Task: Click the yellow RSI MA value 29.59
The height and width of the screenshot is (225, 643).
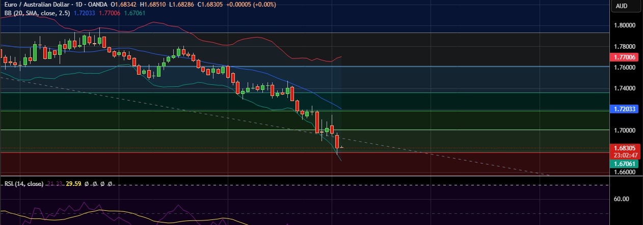Action: (74, 184)
